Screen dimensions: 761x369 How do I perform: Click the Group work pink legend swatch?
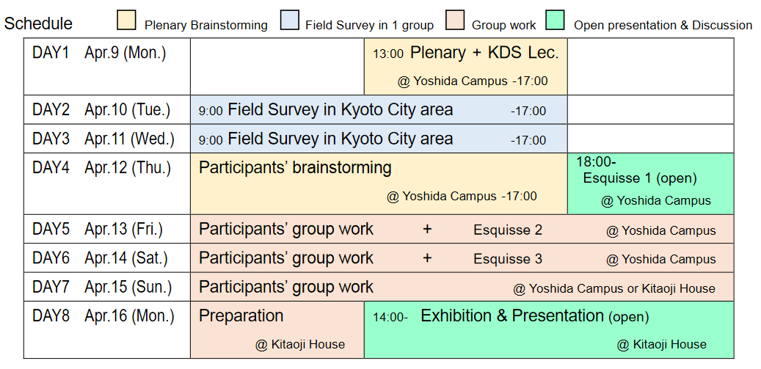[x=454, y=21]
